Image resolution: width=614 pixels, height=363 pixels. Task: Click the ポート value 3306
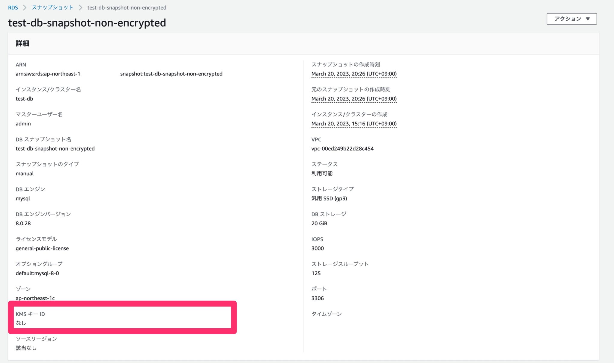click(x=317, y=298)
